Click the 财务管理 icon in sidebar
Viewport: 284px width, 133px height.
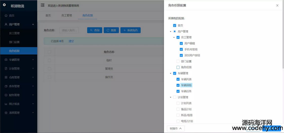click(x=6, y=95)
